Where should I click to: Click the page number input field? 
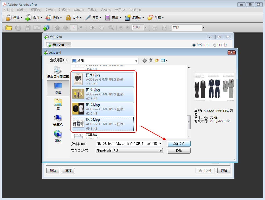[x=74, y=27]
